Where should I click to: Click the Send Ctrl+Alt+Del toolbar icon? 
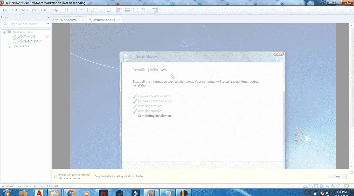tap(82, 10)
